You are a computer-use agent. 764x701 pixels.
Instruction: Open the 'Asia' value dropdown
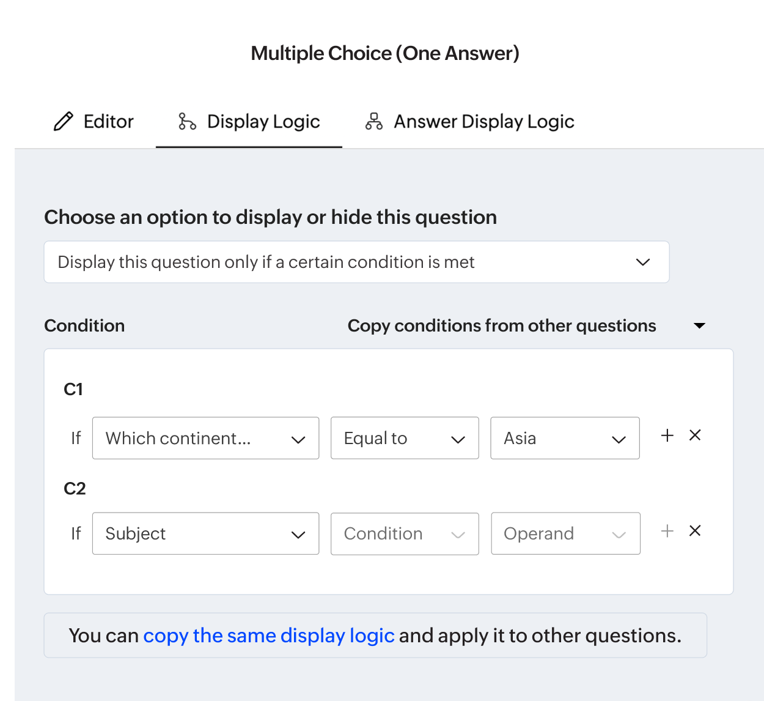tap(565, 439)
